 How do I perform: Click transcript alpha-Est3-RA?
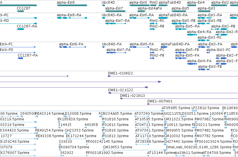(204, 18)
